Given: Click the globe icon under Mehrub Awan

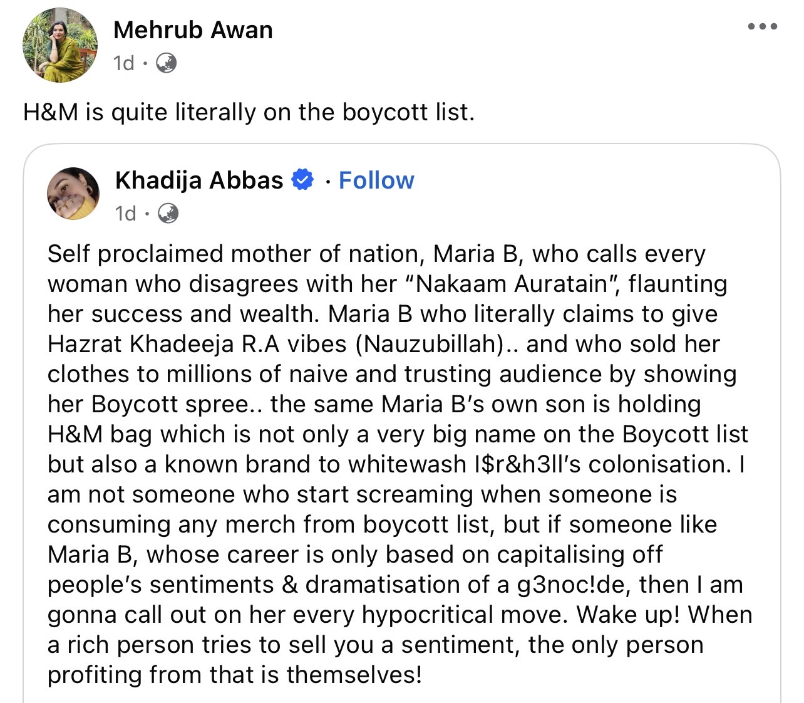Looking at the screenshot, I should pyautogui.click(x=166, y=63).
